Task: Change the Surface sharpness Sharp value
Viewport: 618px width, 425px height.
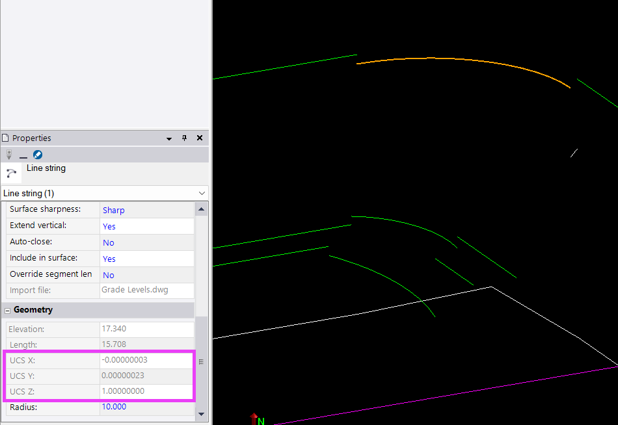Action: click(146, 210)
